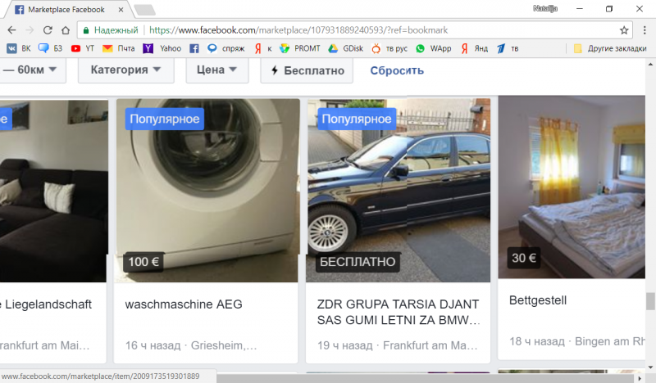Expand the Категория dropdown

click(126, 70)
